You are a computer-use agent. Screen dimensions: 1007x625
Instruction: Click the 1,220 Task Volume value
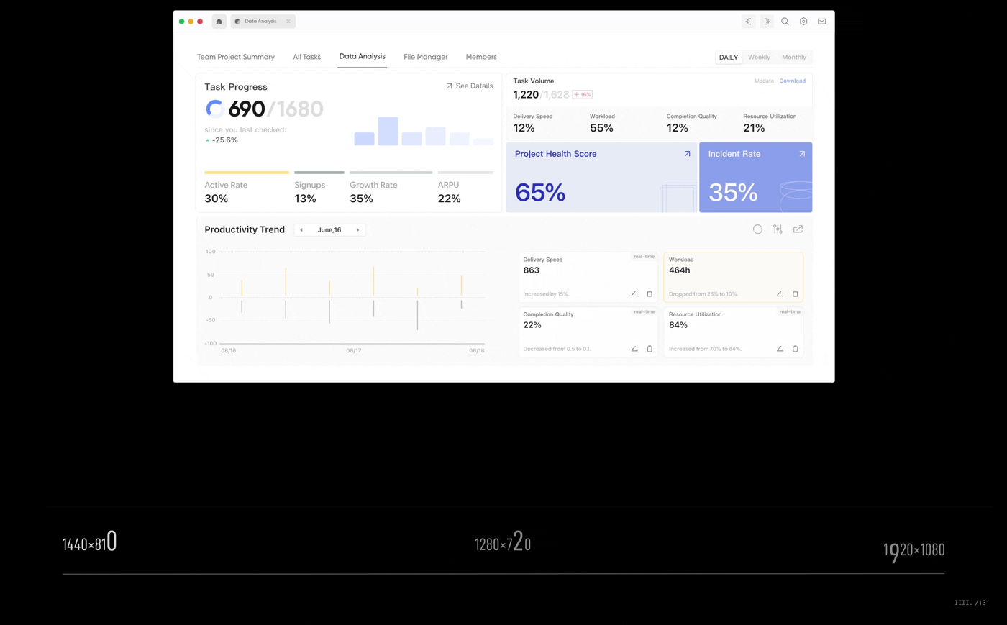tap(526, 95)
